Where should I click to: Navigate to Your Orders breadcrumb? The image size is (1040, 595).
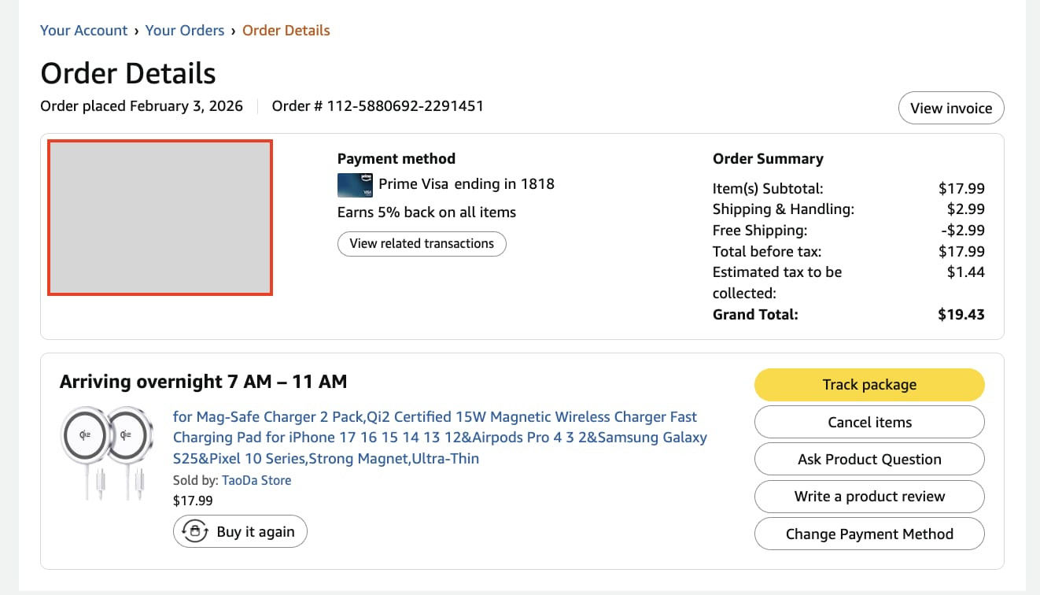point(185,31)
